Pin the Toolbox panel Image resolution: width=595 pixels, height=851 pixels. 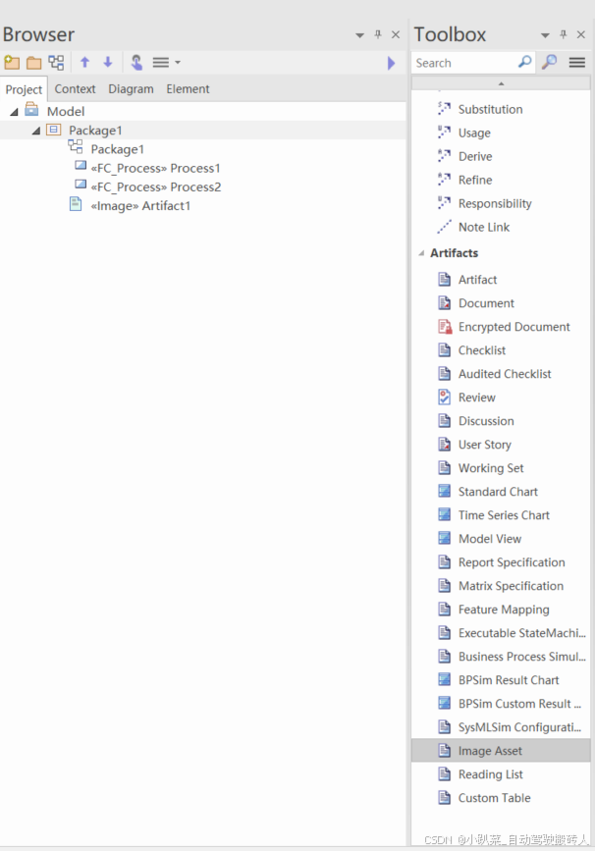tap(564, 34)
